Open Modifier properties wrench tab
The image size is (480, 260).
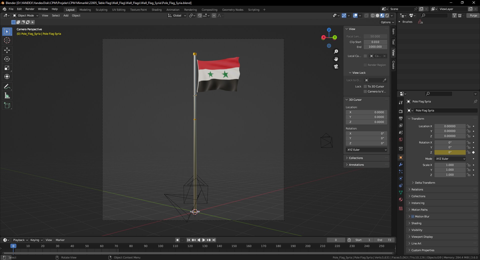(x=401, y=164)
